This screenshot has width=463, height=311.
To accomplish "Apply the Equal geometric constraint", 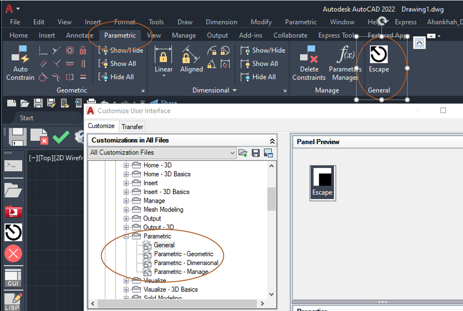I will coord(83,77).
